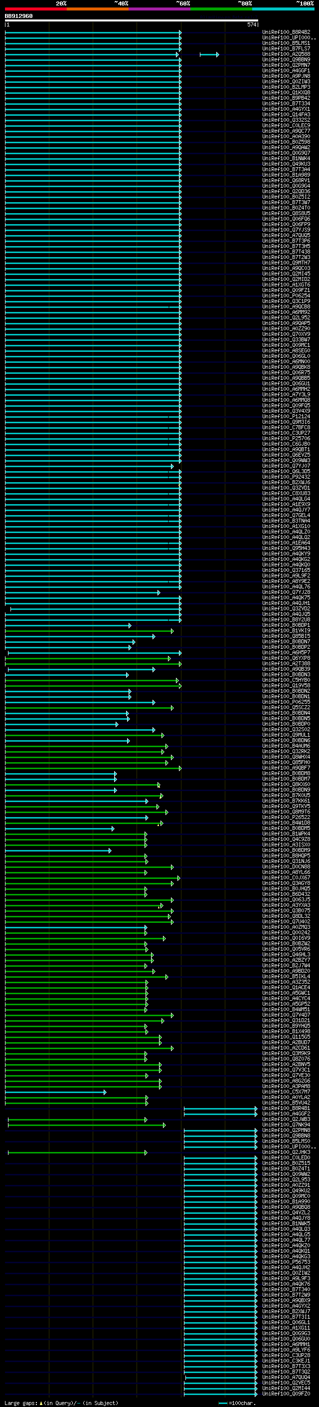Screen dimensions: 319x1407
Task: Open hit UniRef100_B5LMS1
Action: tap(286, 43)
